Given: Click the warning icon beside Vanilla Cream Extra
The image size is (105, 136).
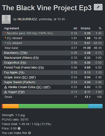Looking at the screenshot, I should [x=5, y=87].
